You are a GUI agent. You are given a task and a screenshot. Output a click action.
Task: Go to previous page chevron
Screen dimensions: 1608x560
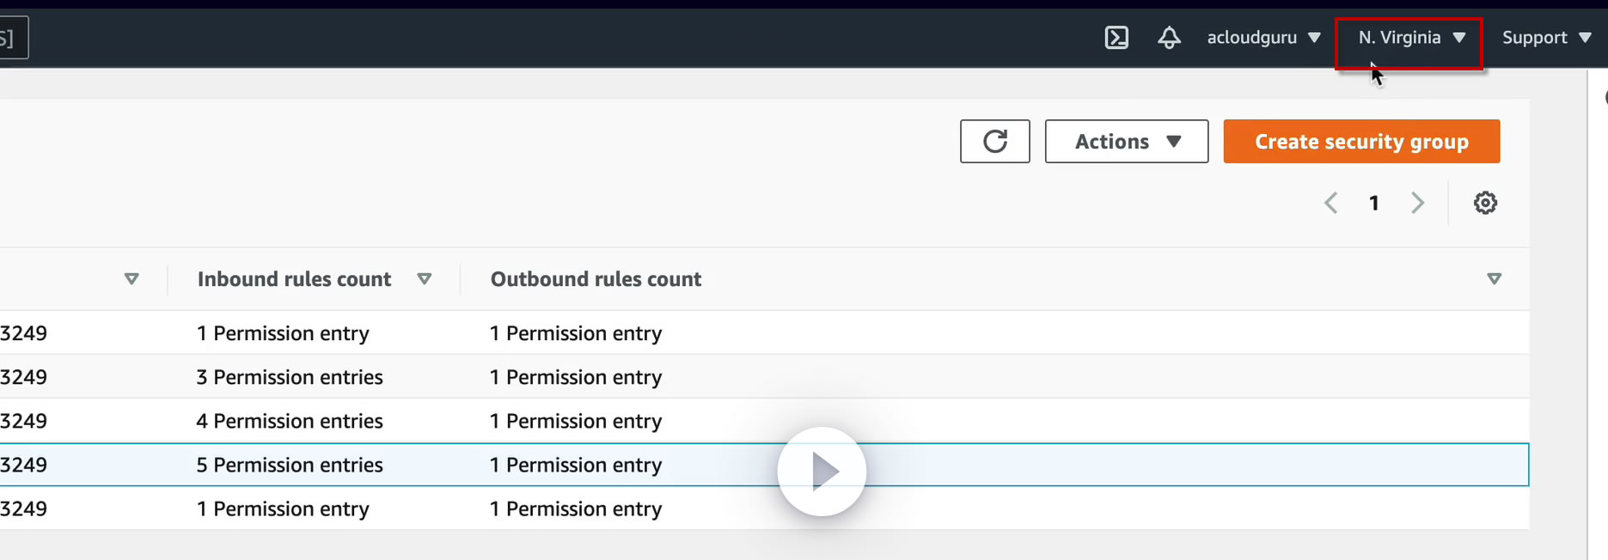[x=1331, y=204]
